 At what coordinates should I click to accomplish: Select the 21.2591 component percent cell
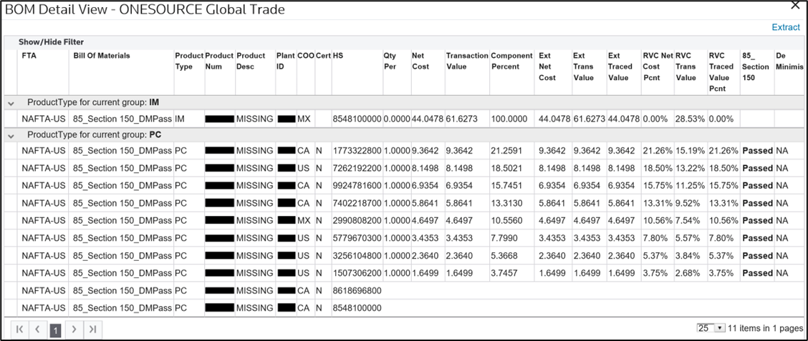point(506,151)
